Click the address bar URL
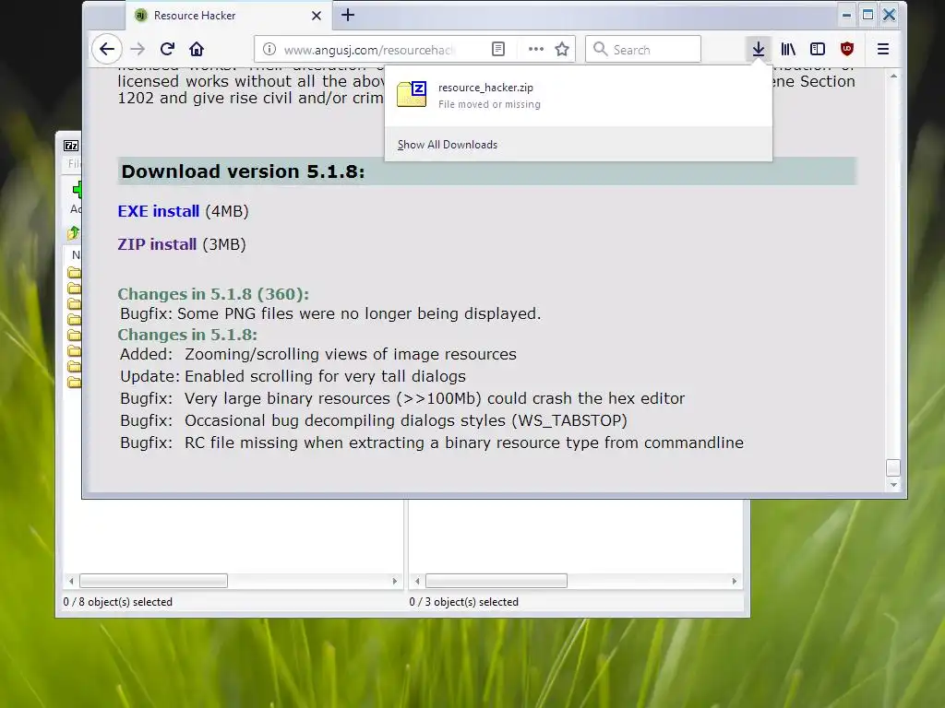Viewport: 945px width, 708px height. pos(369,50)
